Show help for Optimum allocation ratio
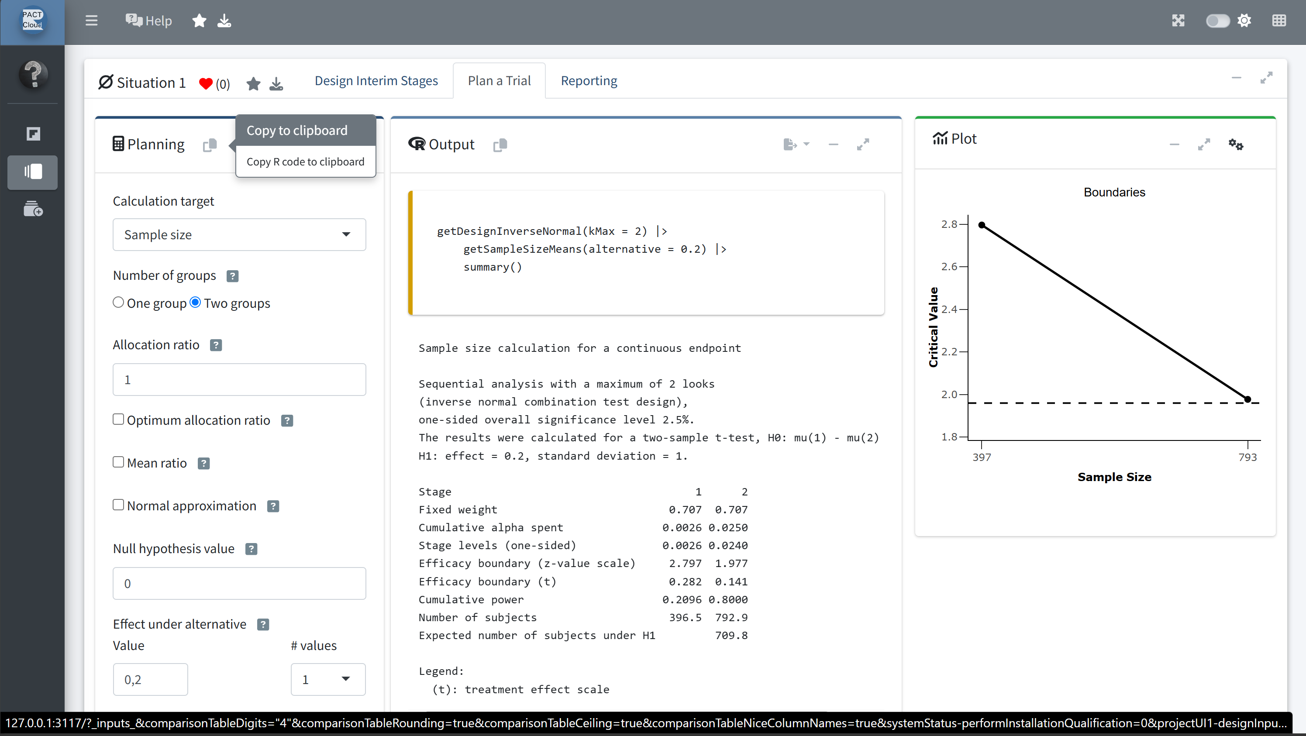 [287, 421]
